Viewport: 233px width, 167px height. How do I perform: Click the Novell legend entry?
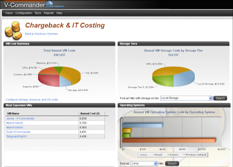[x=157, y=155]
